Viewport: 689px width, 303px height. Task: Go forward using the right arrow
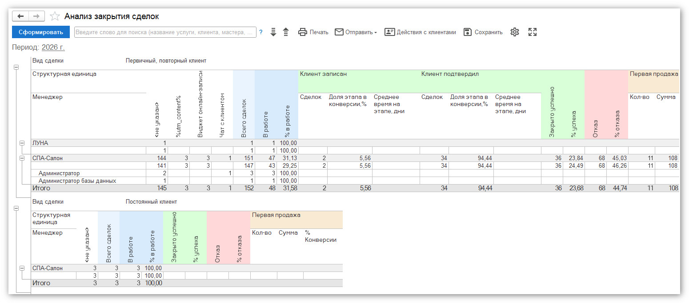tap(36, 16)
